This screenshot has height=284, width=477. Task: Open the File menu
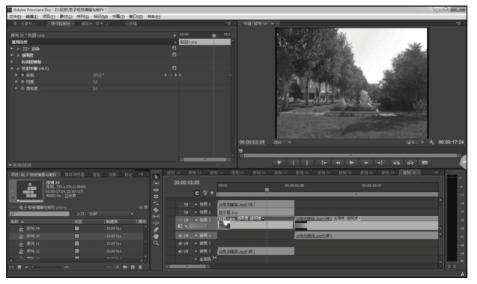15,16
